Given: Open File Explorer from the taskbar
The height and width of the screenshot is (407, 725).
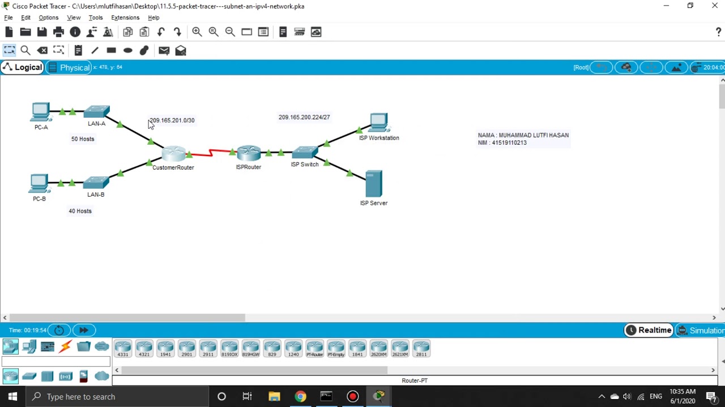Looking at the screenshot, I should 274,397.
